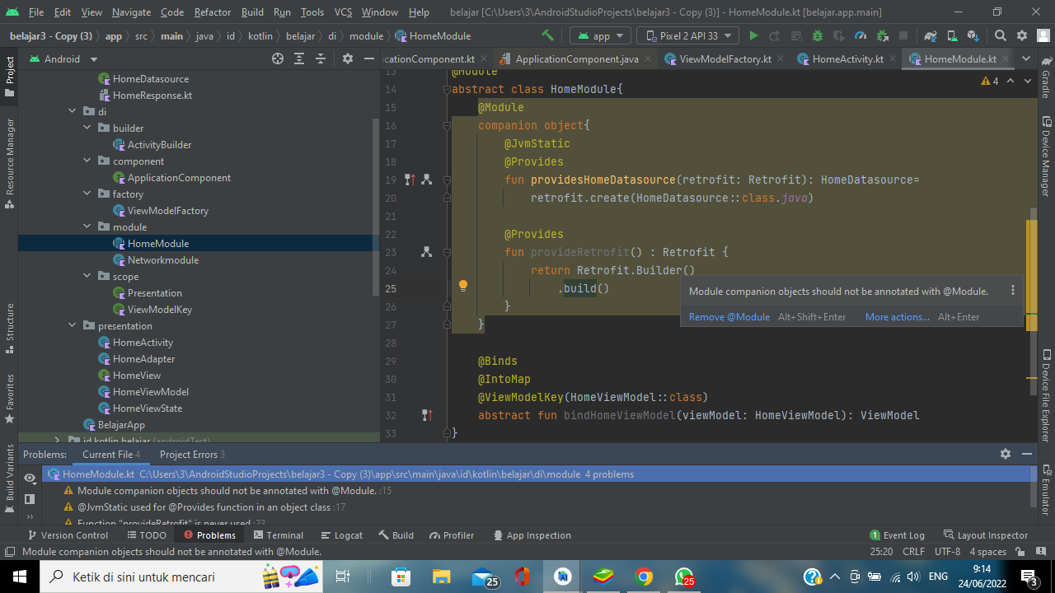Open the Refactor menu
The image size is (1055, 593).
(x=213, y=12)
